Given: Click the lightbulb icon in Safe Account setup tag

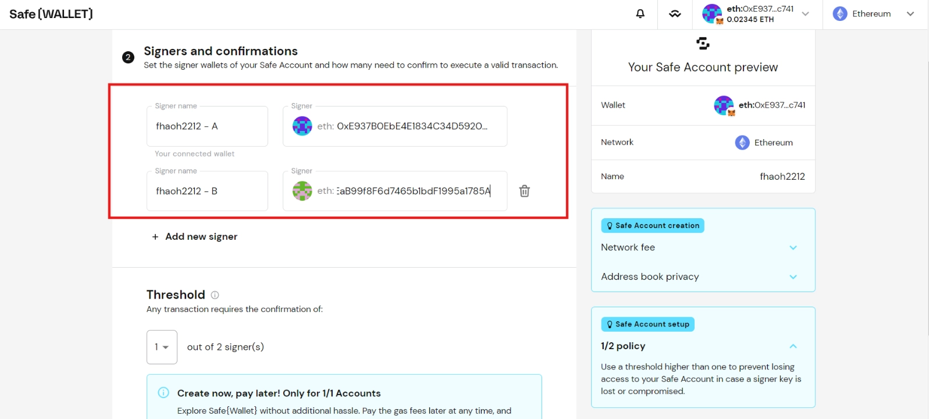Looking at the screenshot, I should (610, 325).
